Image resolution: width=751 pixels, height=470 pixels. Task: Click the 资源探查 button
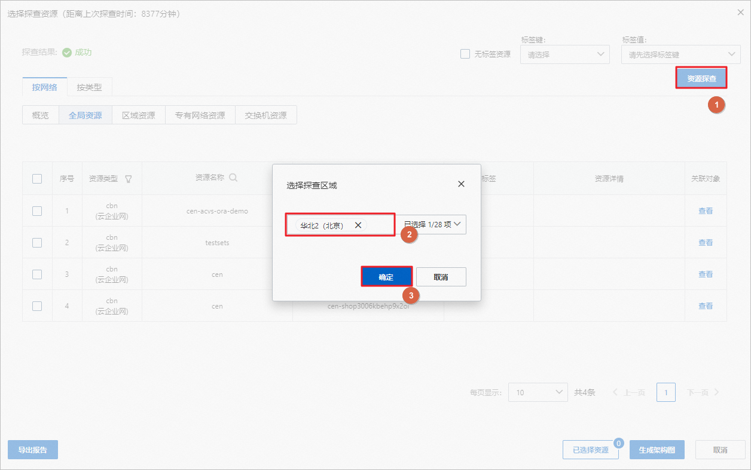701,78
